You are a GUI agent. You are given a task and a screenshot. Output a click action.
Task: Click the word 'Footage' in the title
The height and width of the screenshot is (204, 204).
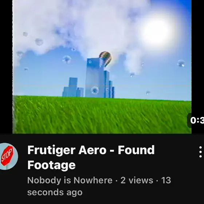(x=51, y=165)
